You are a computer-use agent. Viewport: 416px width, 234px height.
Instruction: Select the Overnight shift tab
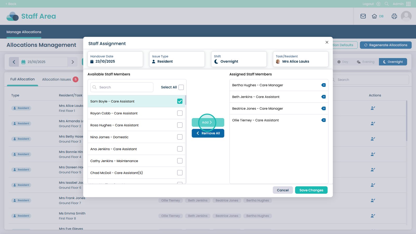click(x=393, y=62)
